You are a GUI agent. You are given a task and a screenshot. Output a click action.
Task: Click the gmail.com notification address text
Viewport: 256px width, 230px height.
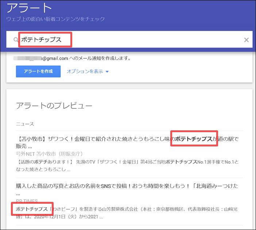pyautogui.click(x=55, y=58)
